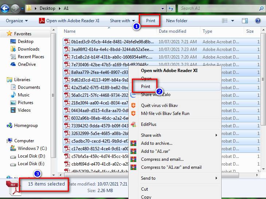266x199 pixels.
Task: Click PDF icon of file 42a25a62-67f5-4189
Action: 67,87
